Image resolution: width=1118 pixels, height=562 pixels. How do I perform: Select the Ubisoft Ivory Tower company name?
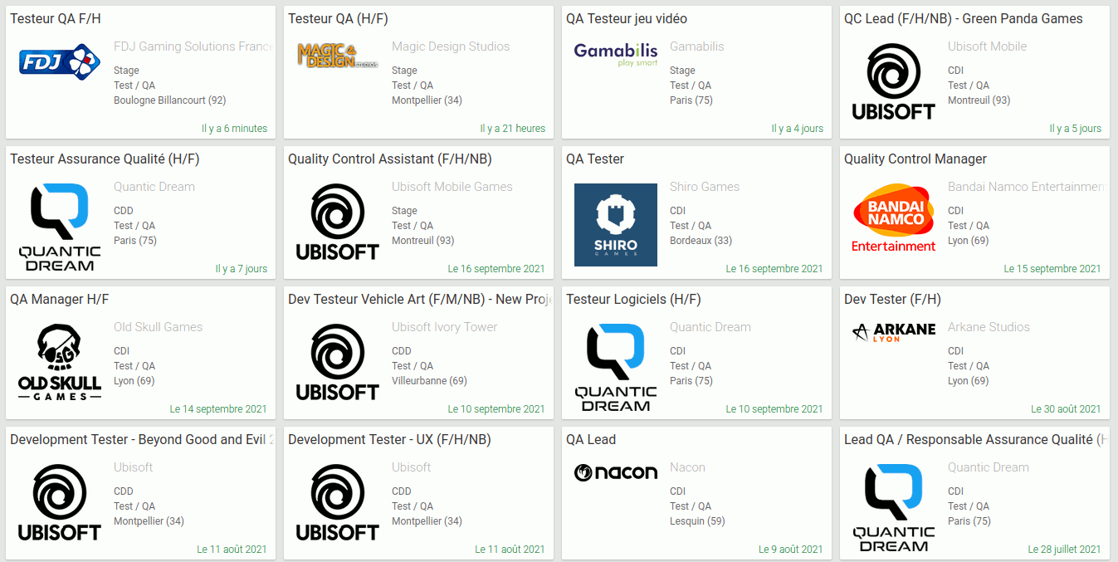445,327
